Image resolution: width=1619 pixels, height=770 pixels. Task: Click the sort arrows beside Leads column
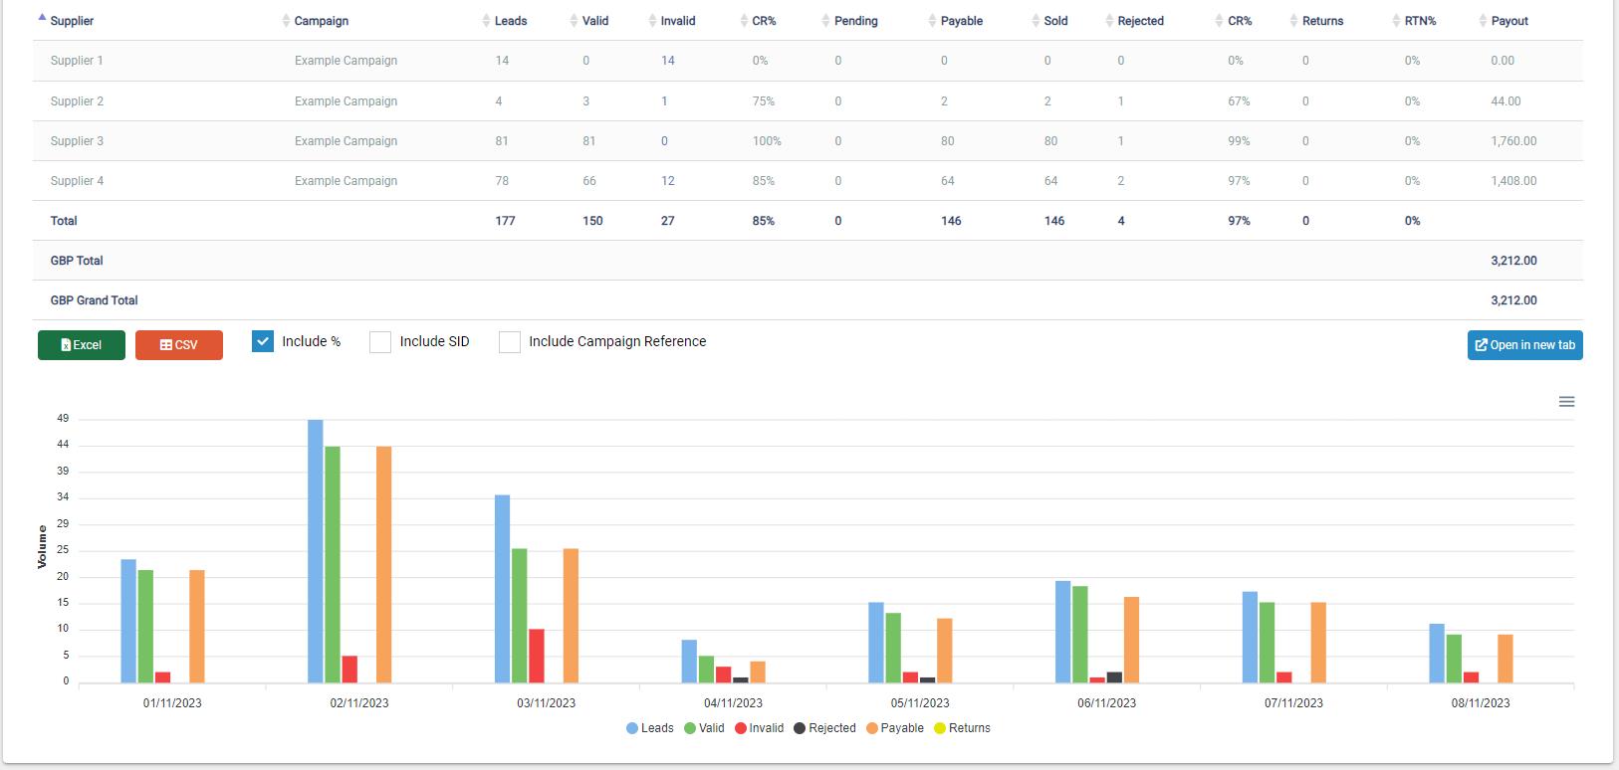tap(486, 21)
